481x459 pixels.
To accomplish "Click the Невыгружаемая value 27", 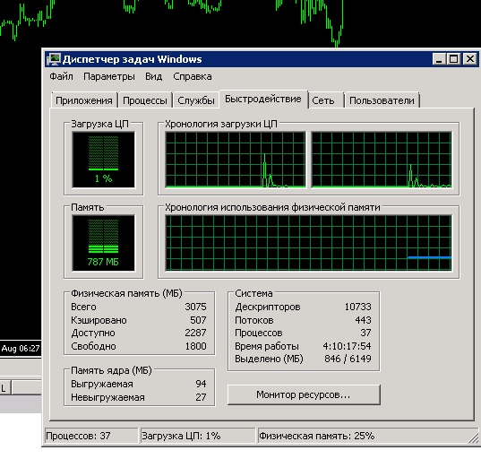I will [201, 397].
